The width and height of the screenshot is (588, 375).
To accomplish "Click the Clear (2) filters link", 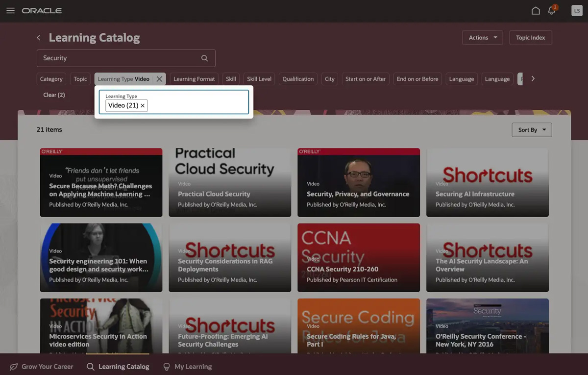I will click(54, 95).
